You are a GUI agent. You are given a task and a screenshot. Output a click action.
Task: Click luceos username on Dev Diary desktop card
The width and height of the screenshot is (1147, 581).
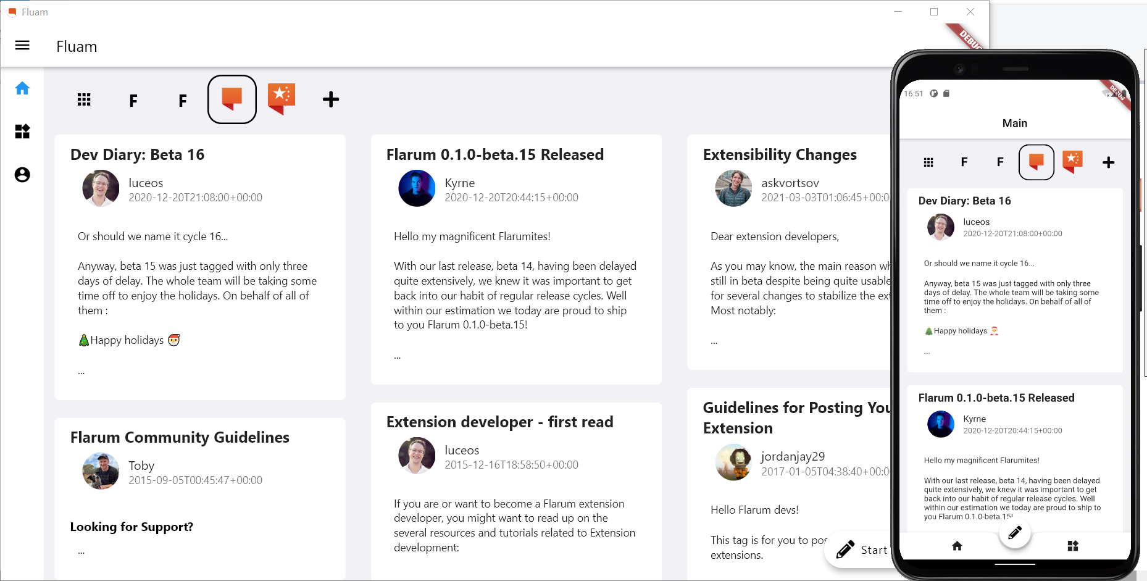[x=146, y=183]
